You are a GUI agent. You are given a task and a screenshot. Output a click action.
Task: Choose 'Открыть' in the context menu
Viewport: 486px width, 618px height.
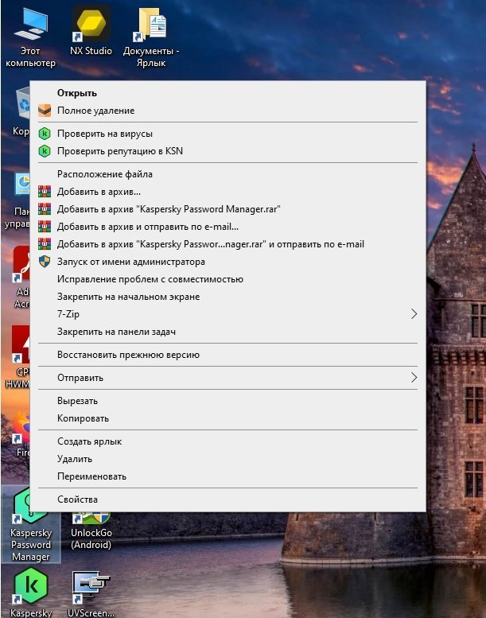tap(227, 93)
